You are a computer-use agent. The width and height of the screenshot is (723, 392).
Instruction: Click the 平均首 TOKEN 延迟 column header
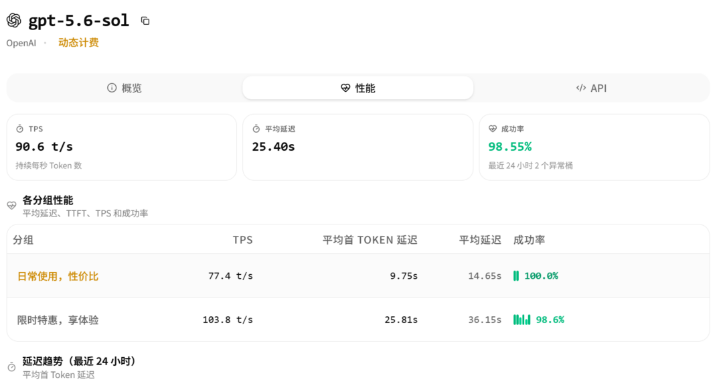[x=370, y=240]
